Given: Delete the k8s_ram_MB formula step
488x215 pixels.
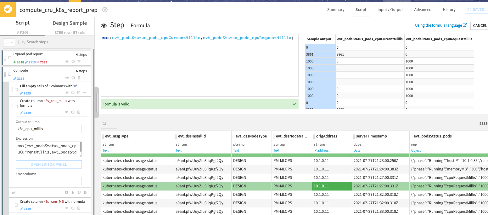Looking at the screenshot, I should tap(79, 208).
